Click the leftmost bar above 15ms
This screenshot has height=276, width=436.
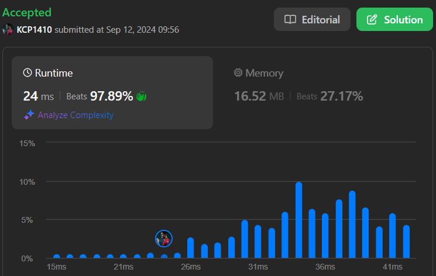57,256
